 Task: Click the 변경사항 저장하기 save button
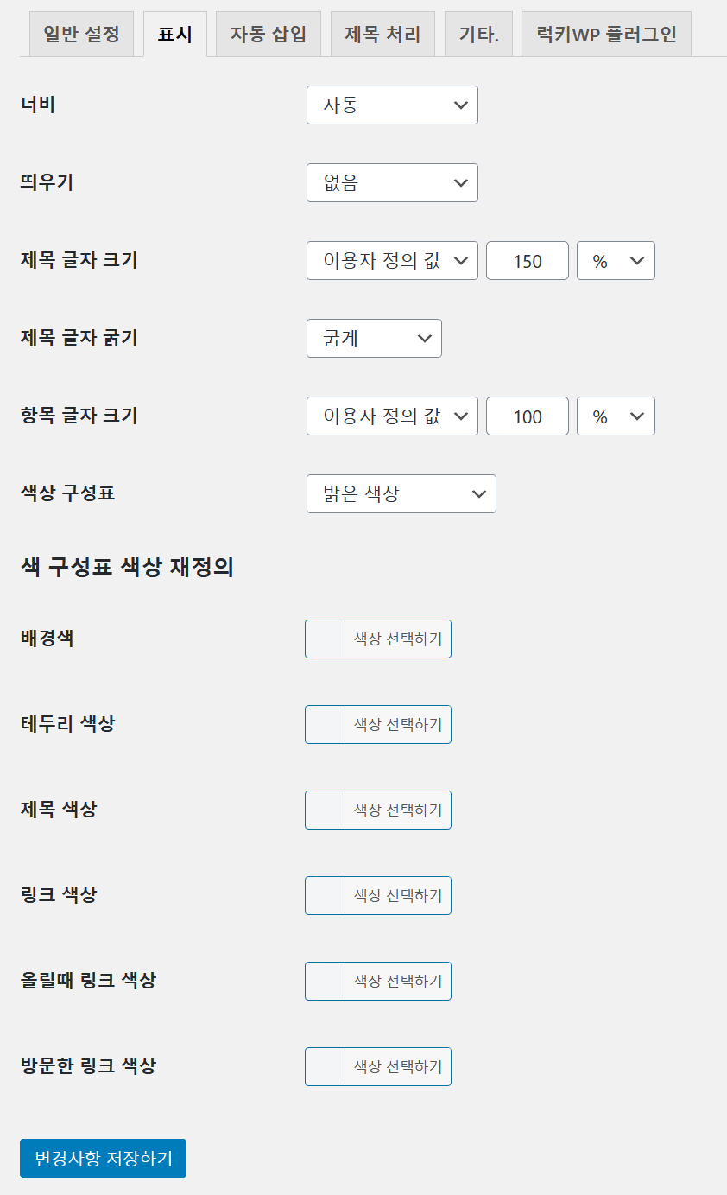[x=102, y=1158]
